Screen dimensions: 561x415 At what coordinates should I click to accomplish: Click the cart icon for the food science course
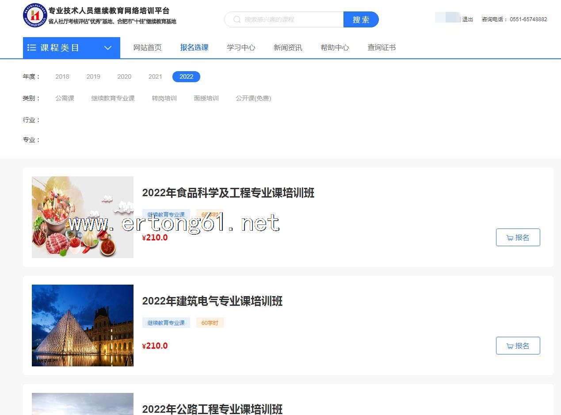pos(510,238)
